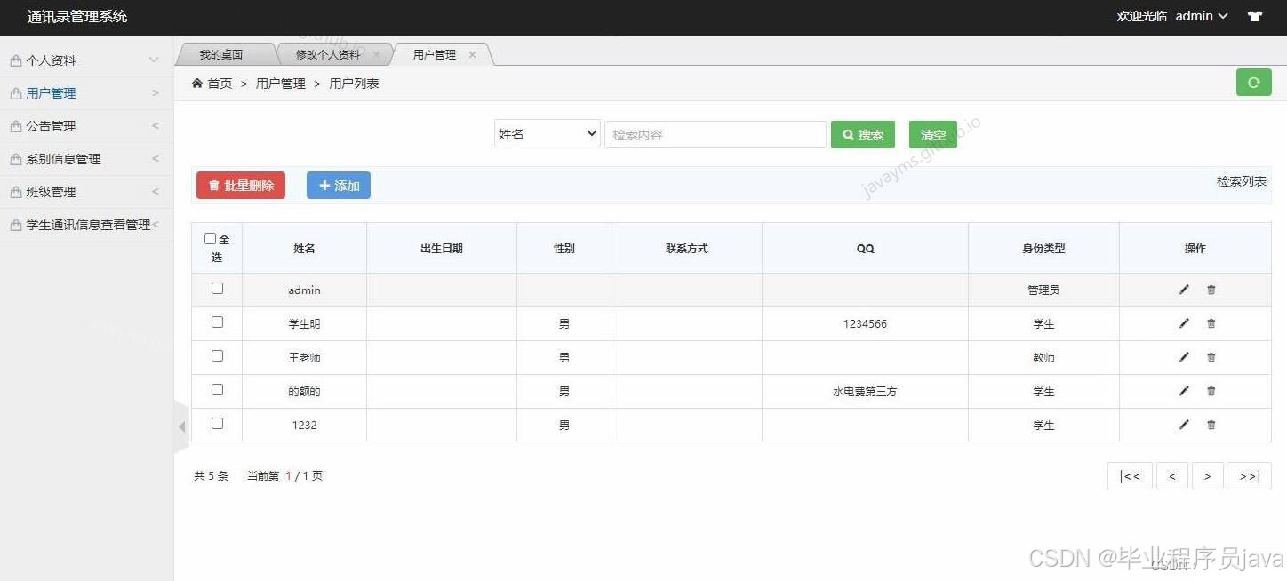Click the edit pencil icon in admin row
Screen dimensions: 1287x581
1184,290
